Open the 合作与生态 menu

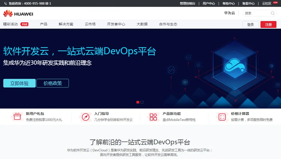click(168, 24)
